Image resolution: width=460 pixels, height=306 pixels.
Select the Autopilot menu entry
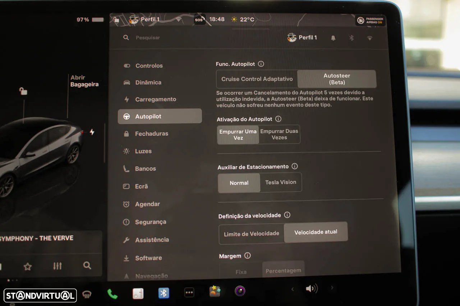160,116
